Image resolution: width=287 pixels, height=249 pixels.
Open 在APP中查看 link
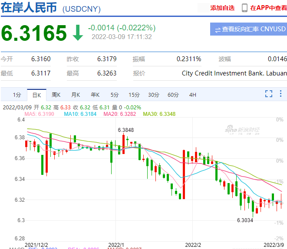coord(268,8)
